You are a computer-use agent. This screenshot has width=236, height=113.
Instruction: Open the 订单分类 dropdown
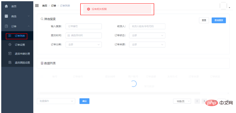coord(84,44)
